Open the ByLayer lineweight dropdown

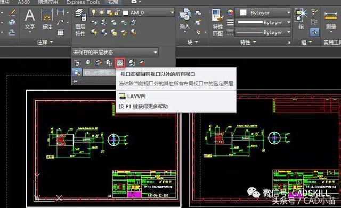[289, 22]
